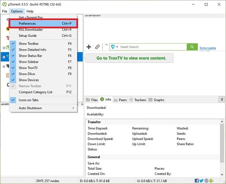226x184 pixels.
Task: Open the Facebook icon in the status bar
Action: [197, 181]
